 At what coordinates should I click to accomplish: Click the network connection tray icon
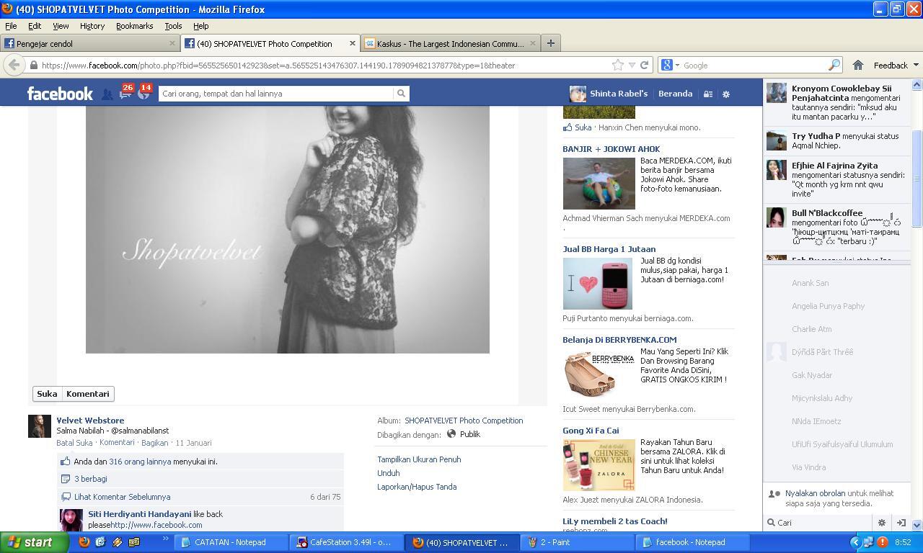pos(868,542)
